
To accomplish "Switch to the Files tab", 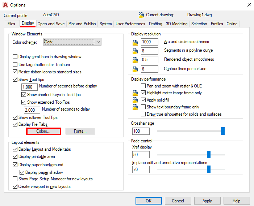I will point(11,24).
